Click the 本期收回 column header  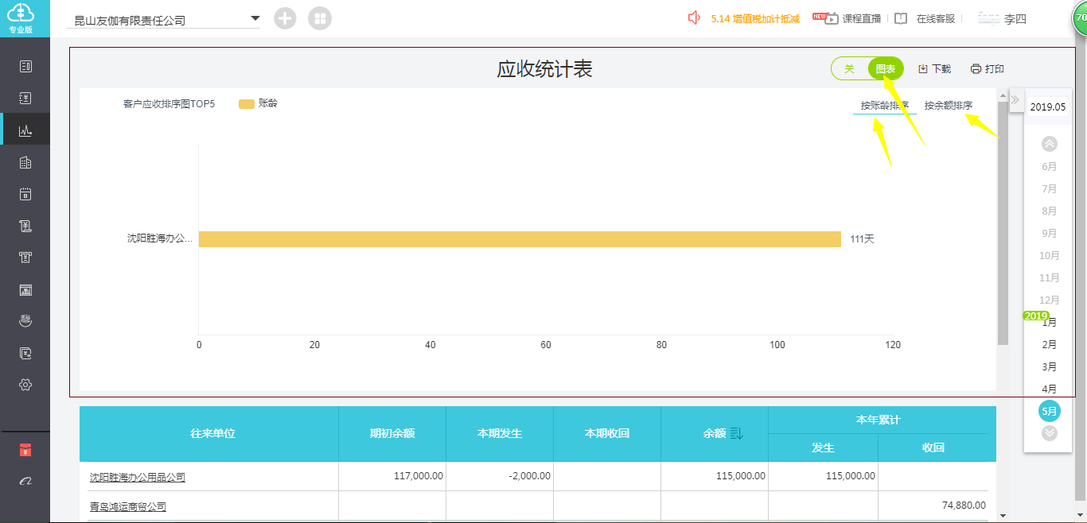click(607, 433)
